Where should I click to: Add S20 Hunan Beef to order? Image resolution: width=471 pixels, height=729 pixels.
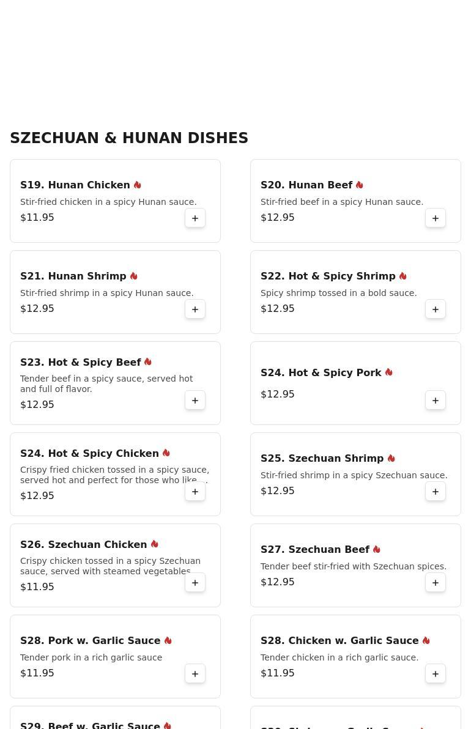(x=436, y=218)
